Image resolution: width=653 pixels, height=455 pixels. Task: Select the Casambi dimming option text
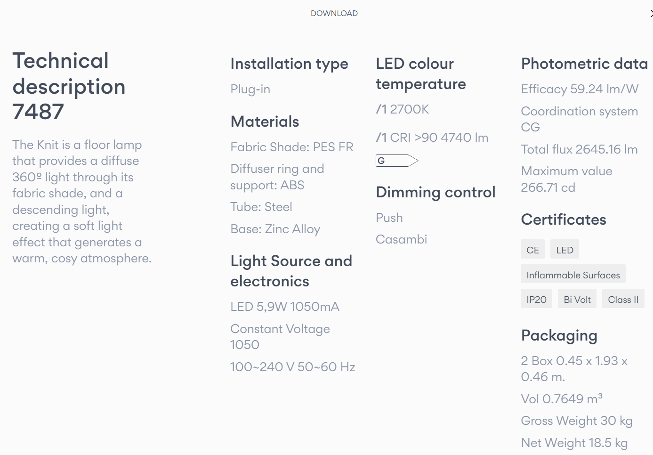[401, 239]
